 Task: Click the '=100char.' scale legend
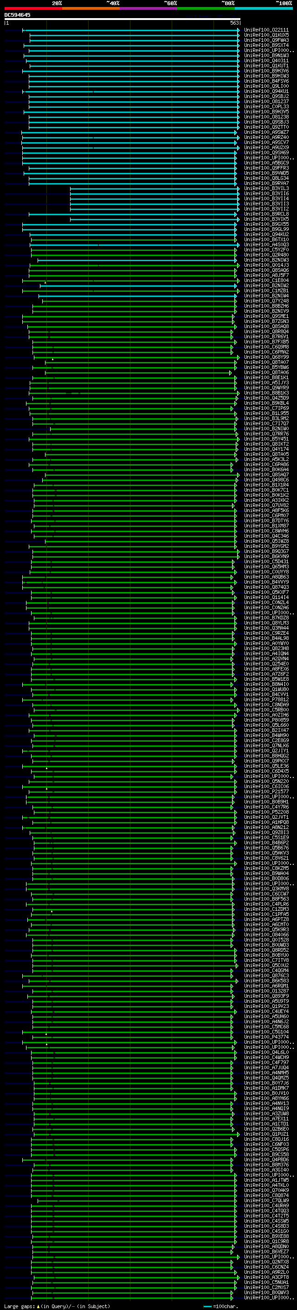point(226,1306)
